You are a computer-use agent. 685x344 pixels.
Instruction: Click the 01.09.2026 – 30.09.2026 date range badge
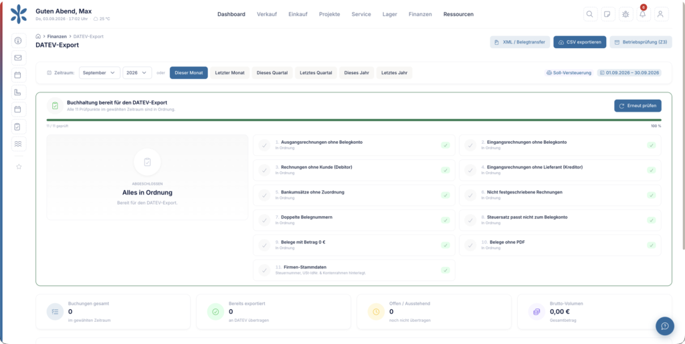(x=629, y=73)
